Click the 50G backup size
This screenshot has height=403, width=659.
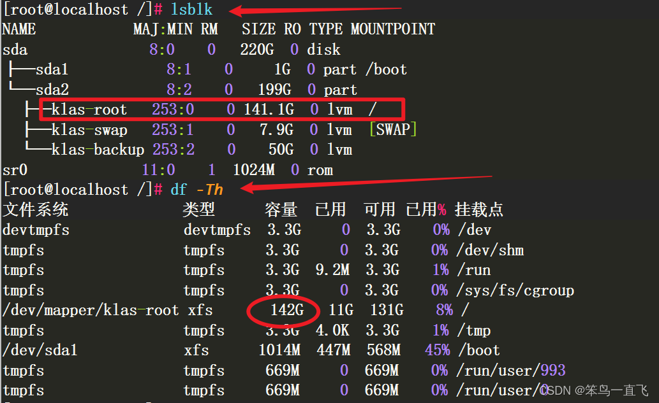[x=281, y=150]
